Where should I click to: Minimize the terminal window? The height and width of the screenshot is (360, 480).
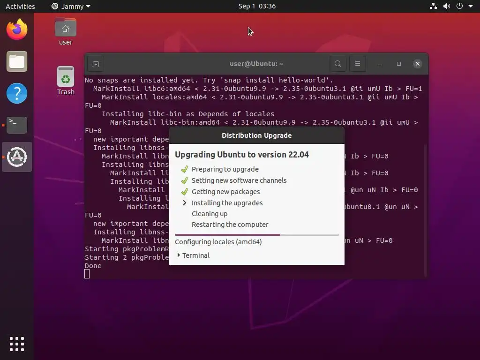click(x=380, y=64)
